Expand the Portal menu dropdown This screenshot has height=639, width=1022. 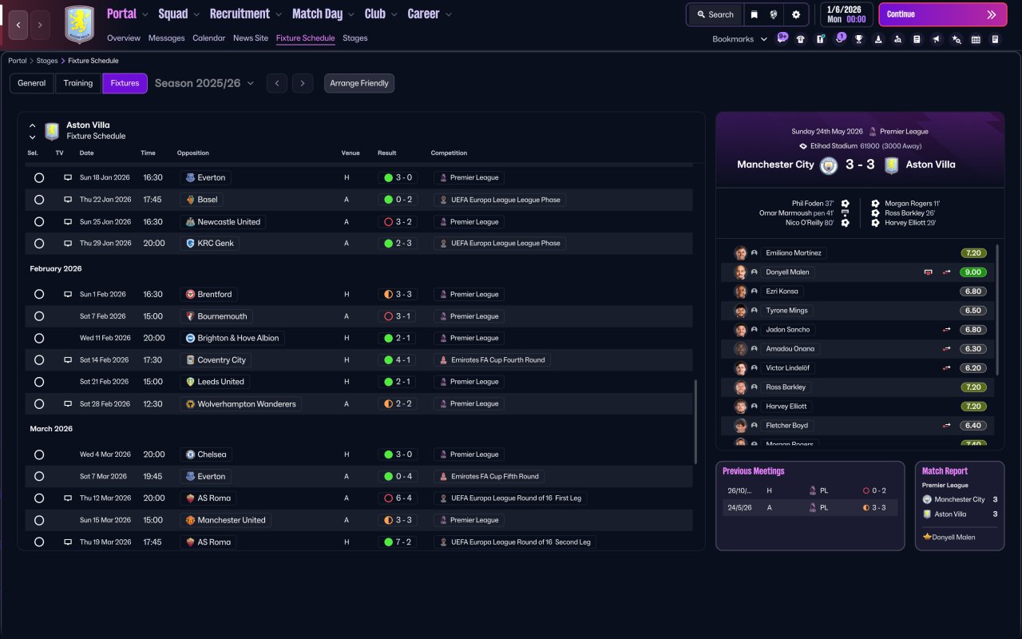click(x=145, y=14)
